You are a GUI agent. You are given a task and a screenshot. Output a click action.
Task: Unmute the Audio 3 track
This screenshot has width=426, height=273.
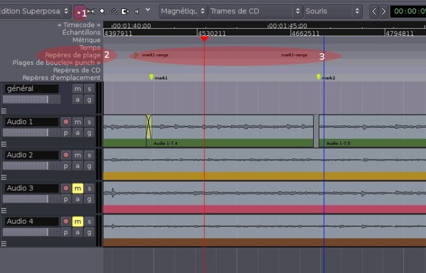point(78,188)
